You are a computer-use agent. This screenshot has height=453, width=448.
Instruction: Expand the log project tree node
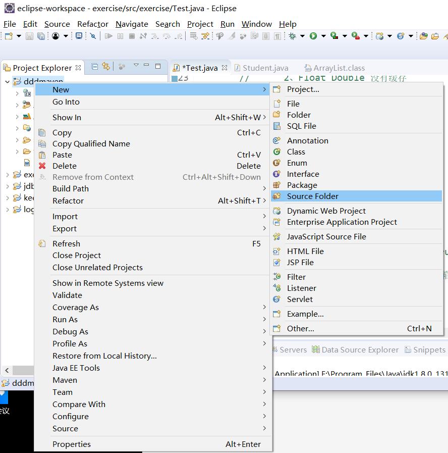[8, 210]
